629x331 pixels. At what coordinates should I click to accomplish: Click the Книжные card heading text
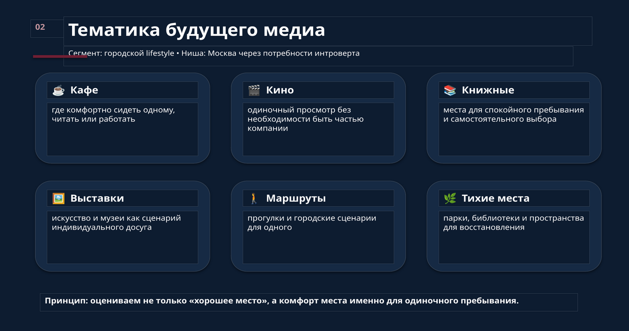click(x=488, y=90)
